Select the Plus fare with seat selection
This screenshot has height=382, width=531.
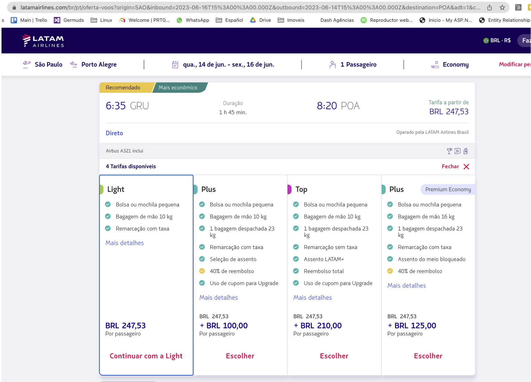[240, 275]
